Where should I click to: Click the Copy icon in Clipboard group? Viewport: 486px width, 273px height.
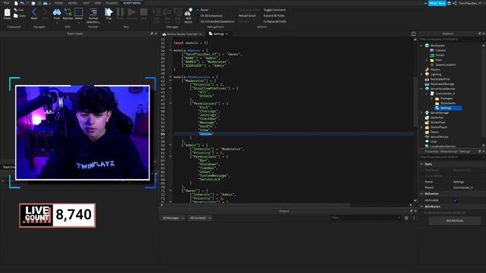(16, 15)
